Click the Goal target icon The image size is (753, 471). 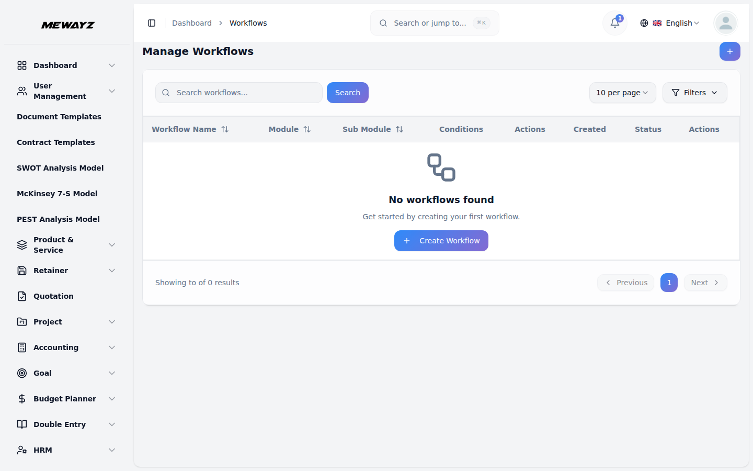tap(21, 373)
